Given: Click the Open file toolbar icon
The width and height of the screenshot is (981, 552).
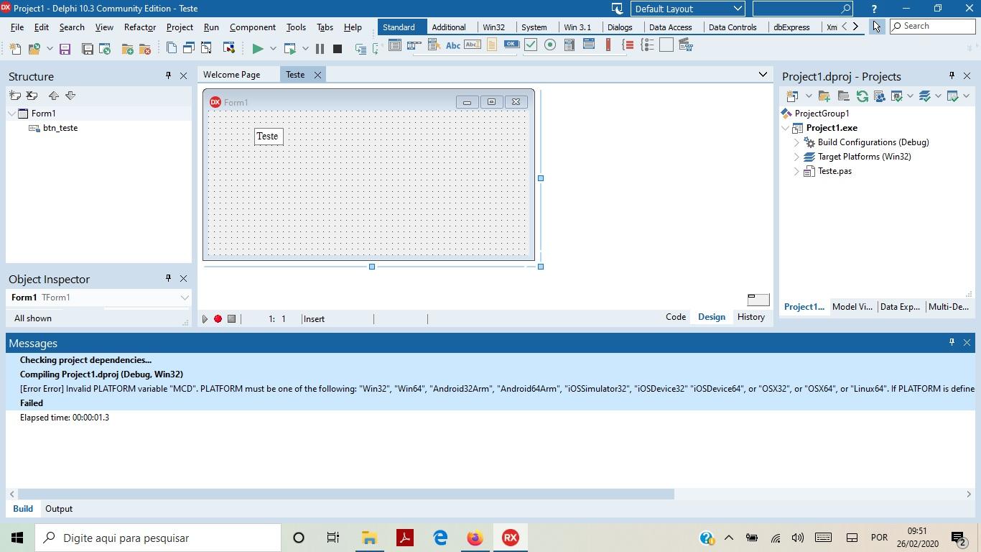Looking at the screenshot, I should pos(34,49).
